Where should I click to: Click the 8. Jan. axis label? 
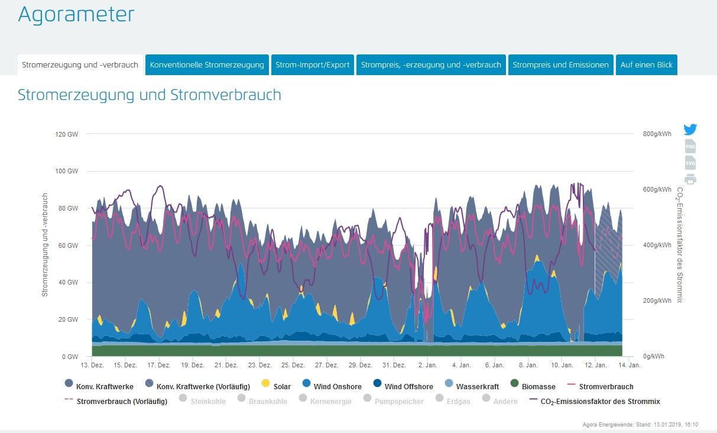tap(530, 365)
